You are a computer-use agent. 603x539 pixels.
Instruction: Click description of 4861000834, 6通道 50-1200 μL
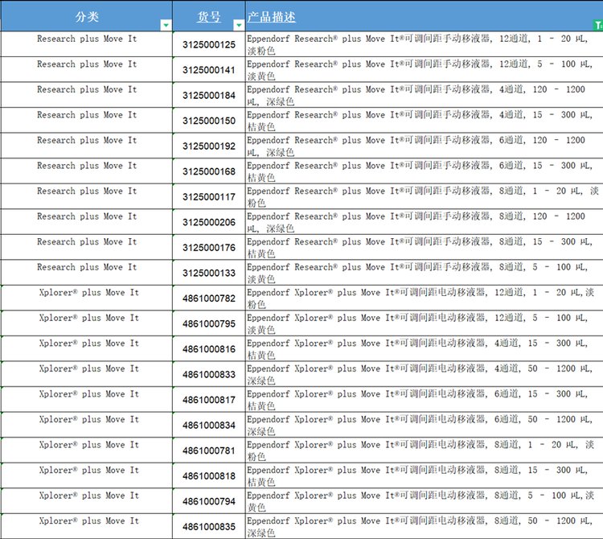425,426
